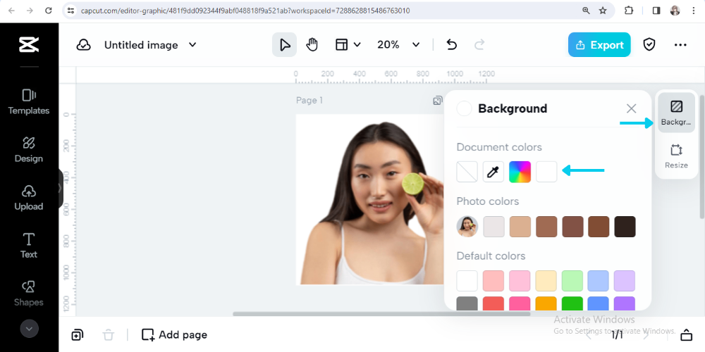Click the delete page trash icon

(x=109, y=335)
